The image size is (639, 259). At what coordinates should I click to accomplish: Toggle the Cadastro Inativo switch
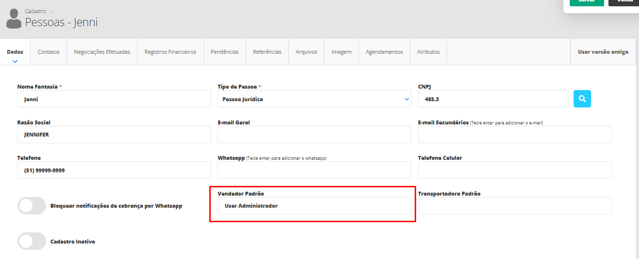tap(31, 241)
